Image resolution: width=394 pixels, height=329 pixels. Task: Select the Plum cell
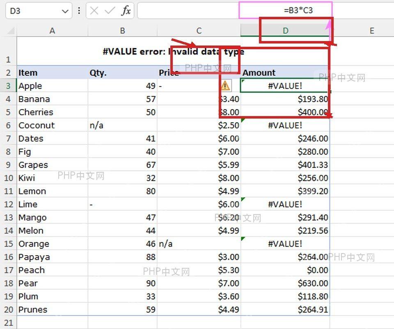pyautogui.click(x=52, y=296)
